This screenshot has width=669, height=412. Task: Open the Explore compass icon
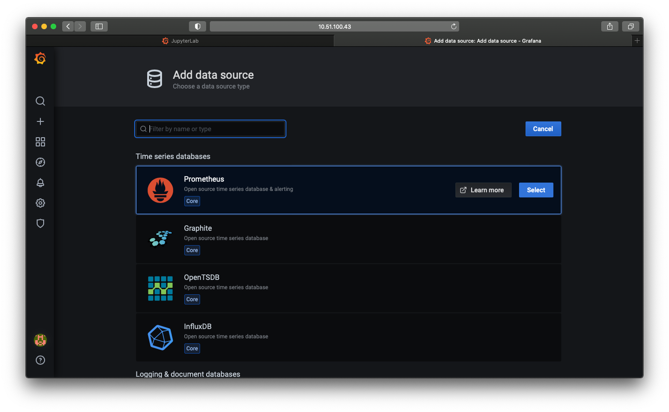[40, 162]
